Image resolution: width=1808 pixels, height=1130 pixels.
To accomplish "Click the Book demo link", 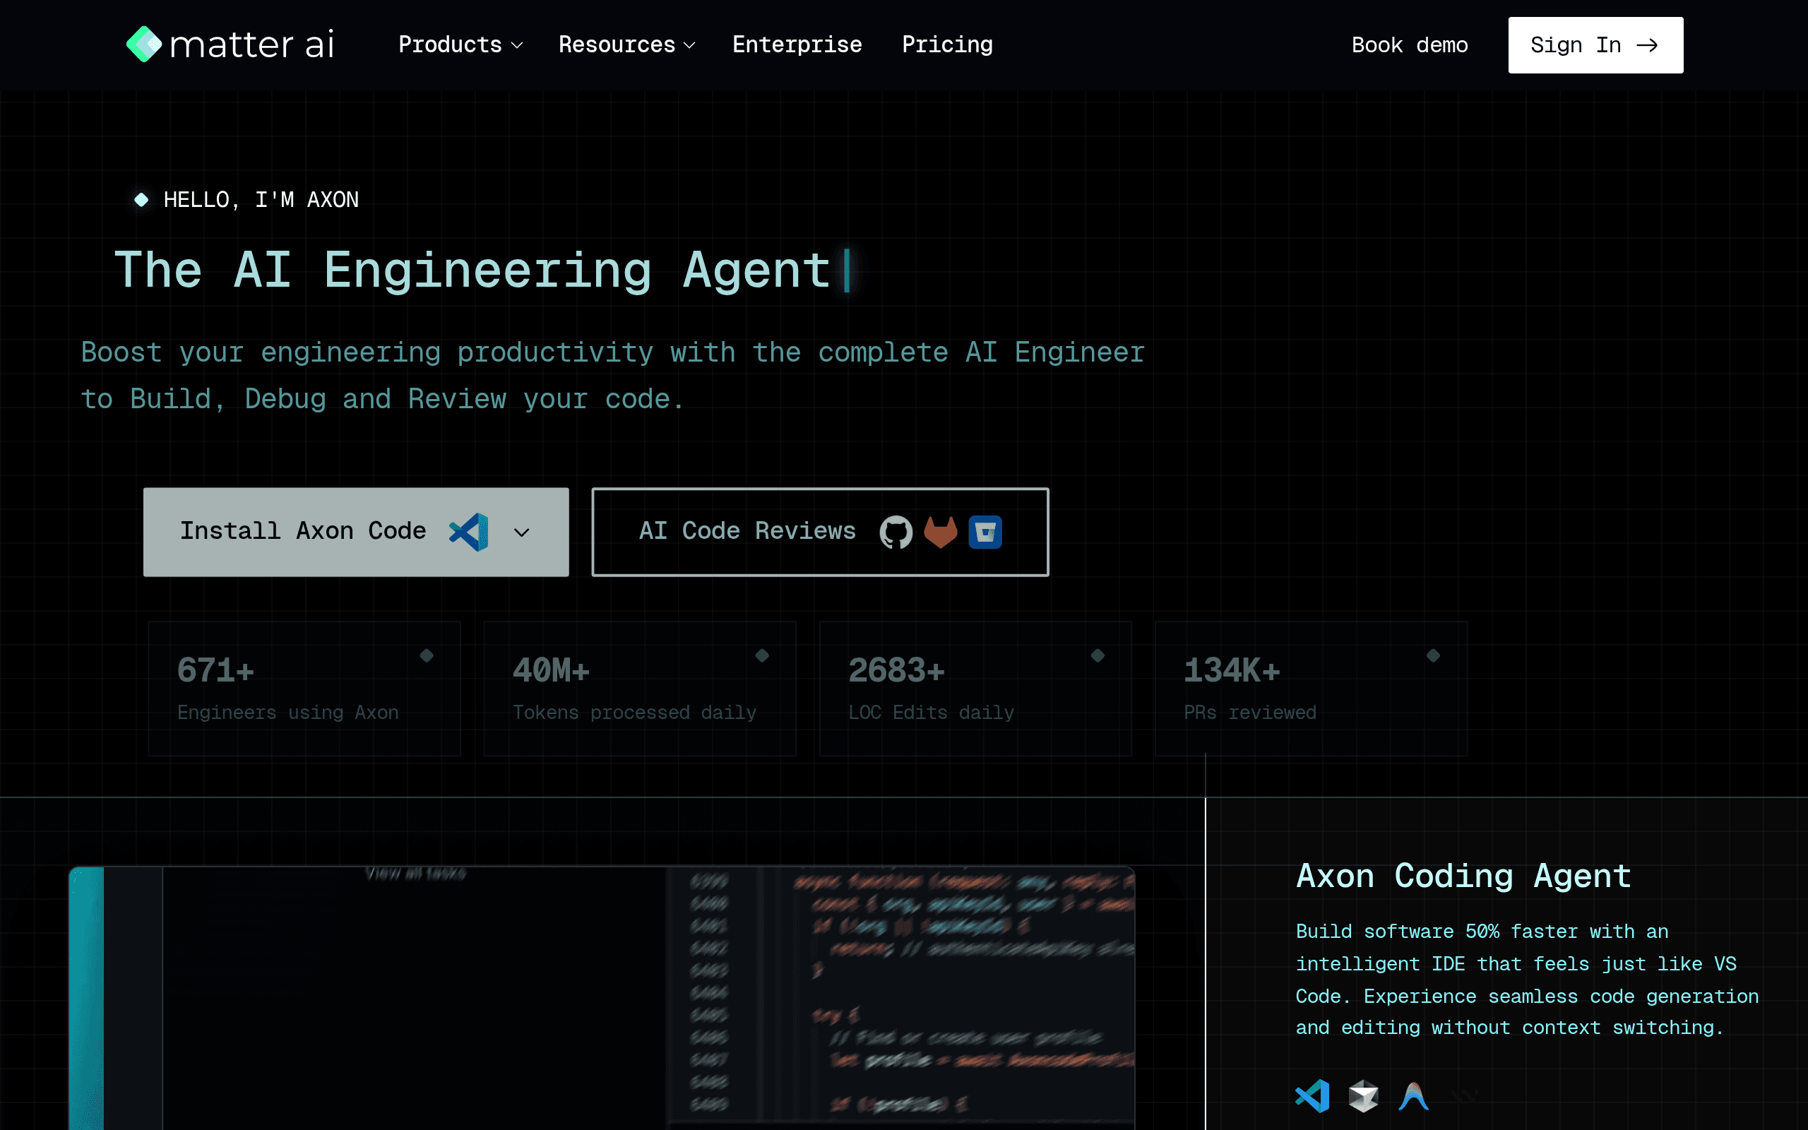I will [1410, 44].
